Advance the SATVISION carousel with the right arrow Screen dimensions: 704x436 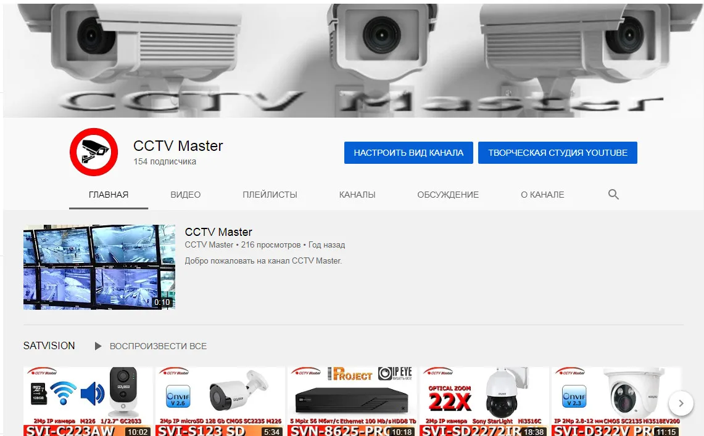681,403
